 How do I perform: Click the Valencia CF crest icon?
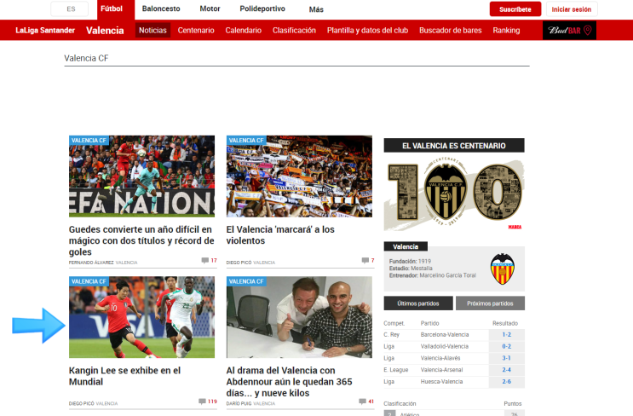coord(502,269)
